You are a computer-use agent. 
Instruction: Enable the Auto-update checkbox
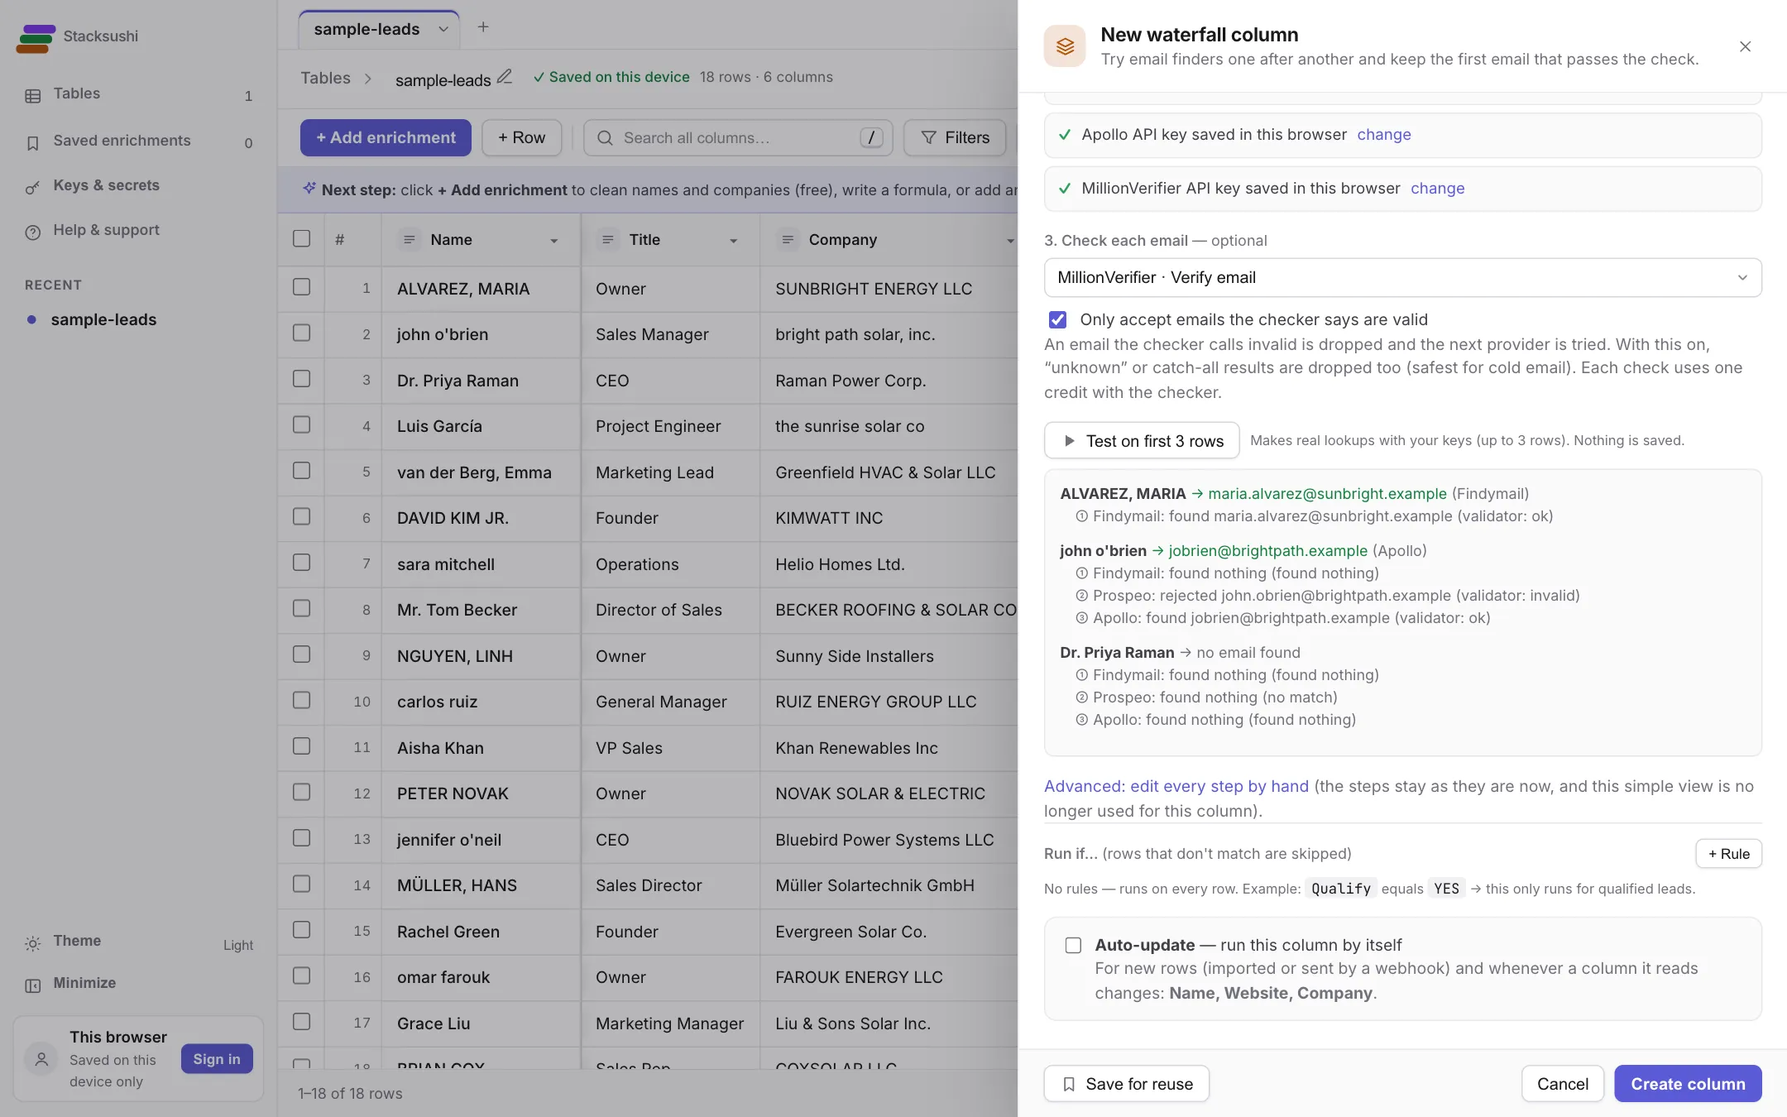pyautogui.click(x=1073, y=945)
